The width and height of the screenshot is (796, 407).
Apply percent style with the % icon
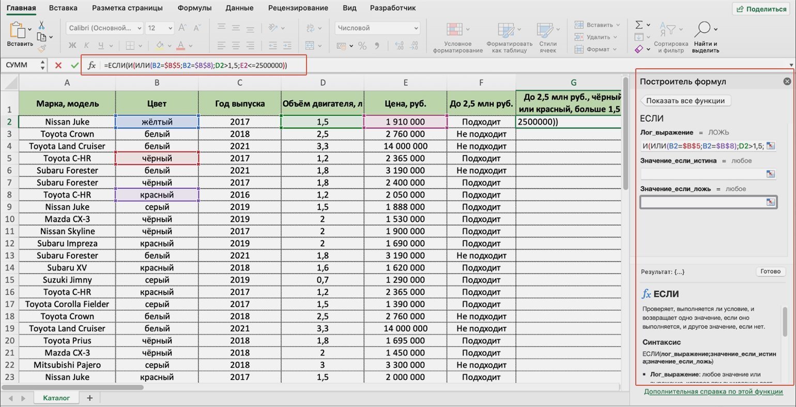[x=362, y=46]
